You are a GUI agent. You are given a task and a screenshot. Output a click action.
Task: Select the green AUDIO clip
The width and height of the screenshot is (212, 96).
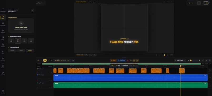[130, 85]
